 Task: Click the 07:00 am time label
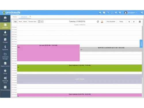(x=14, y=27)
